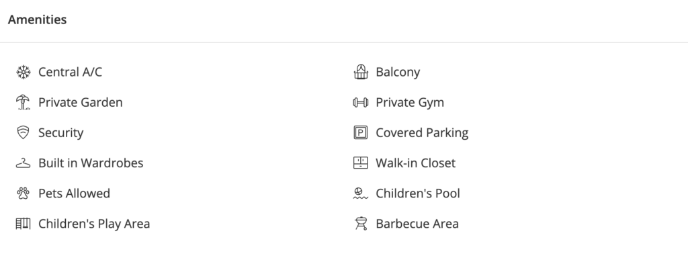
Task: Click the Pets Allowed text
Action: click(74, 193)
